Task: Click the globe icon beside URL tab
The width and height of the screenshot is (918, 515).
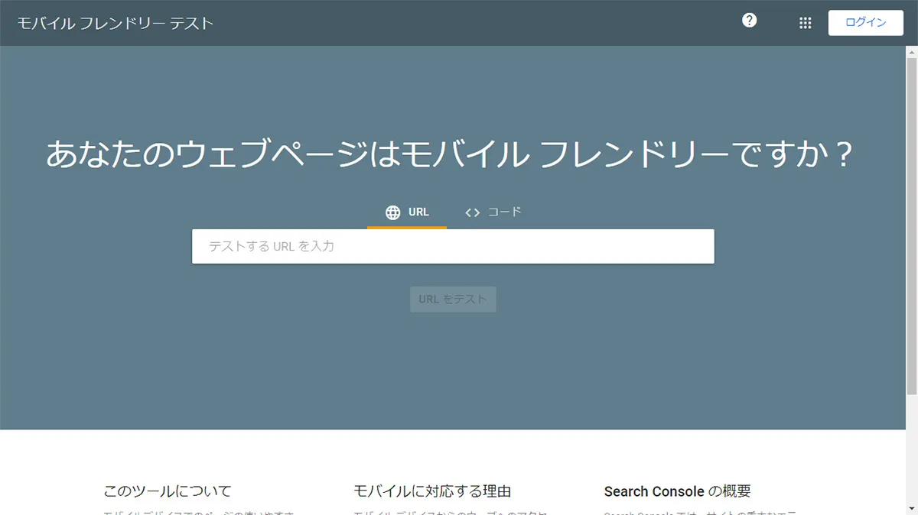Action: pyautogui.click(x=392, y=212)
